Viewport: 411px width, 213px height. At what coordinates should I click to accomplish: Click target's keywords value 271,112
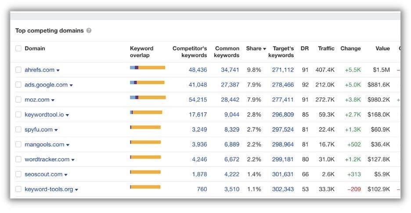(283, 70)
